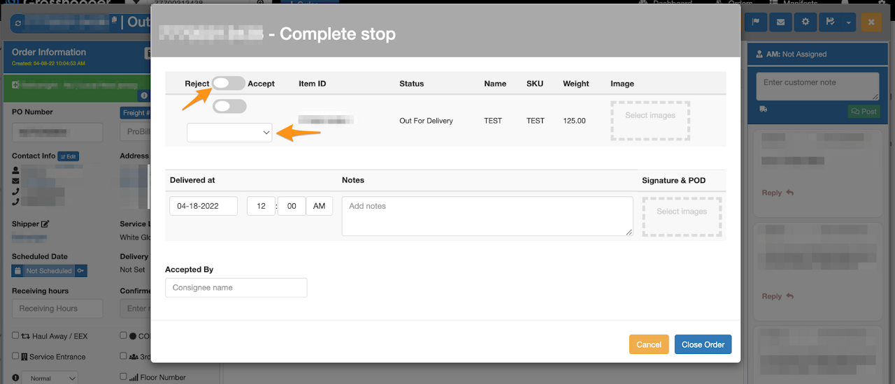
Task: Focus the Add notes text area
Action: tap(487, 216)
